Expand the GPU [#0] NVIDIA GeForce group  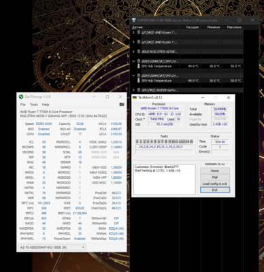pos(133,90)
